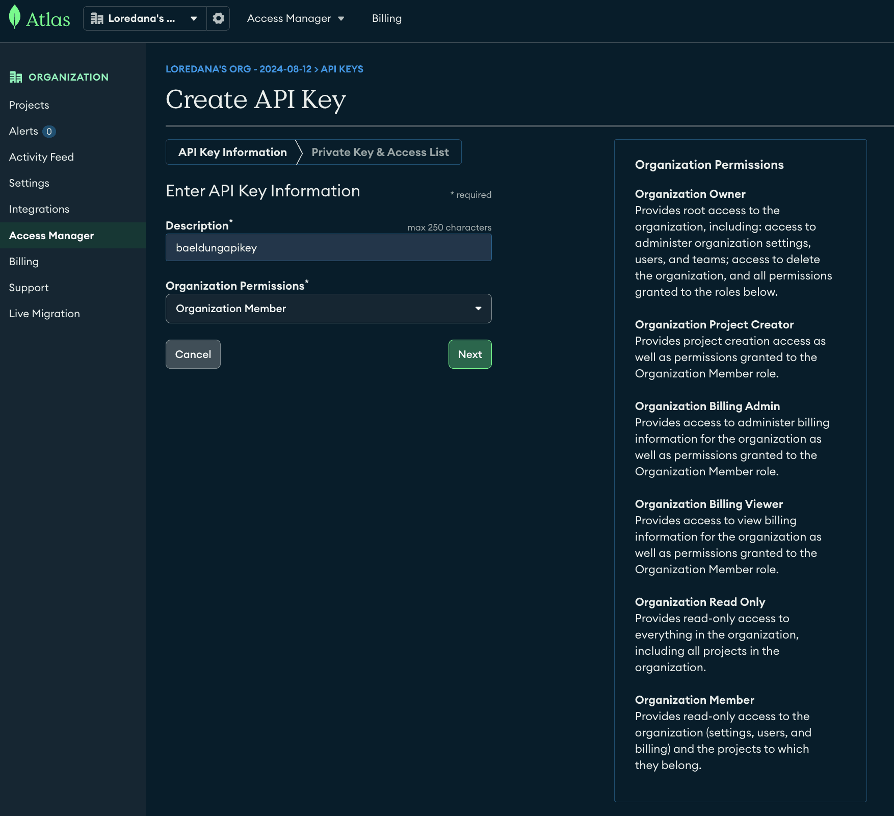The height and width of the screenshot is (816, 894).
Task: Click the Organization Member heading in the permissions panel
Action: tap(695, 700)
